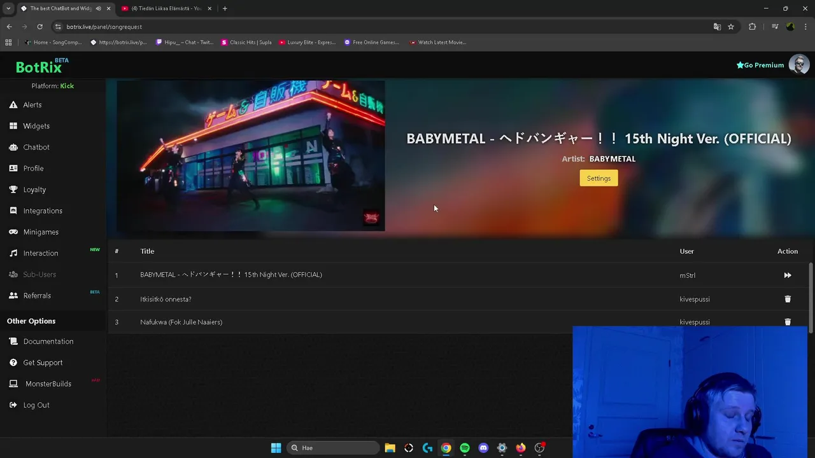815x458 pixels.
Task: Click the Profile card icon
Action: pyautogui.click(x=13, y=169)
